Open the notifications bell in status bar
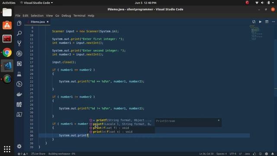This screenshot has width=277, height=156. click(x=273, y=154)
